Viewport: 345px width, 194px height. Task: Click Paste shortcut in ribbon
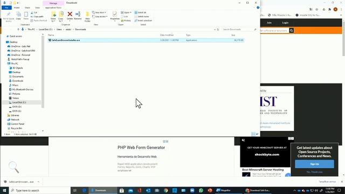[39, 20]
